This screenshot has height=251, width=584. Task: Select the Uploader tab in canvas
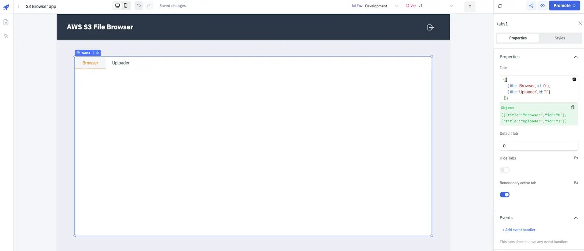click(x=121, y=63)
